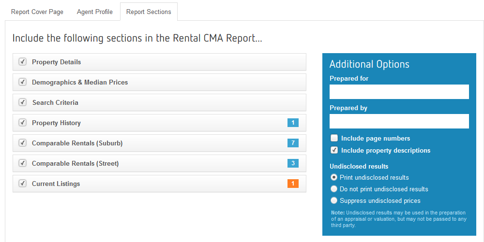Uncheck the Comparable Rentals (Street) checkbox
Screen dimensions: 484x242
[22, 163]
